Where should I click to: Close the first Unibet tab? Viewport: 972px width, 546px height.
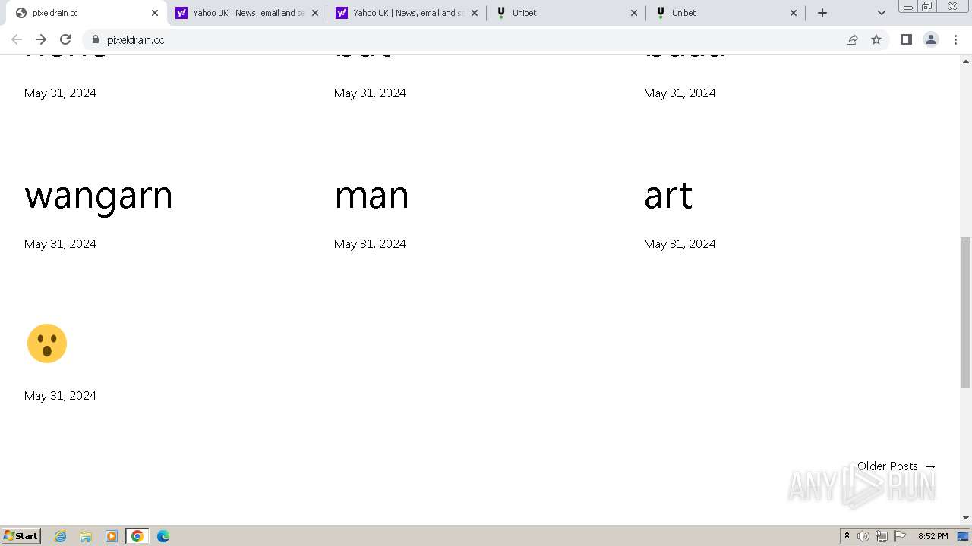coord(634,13)
